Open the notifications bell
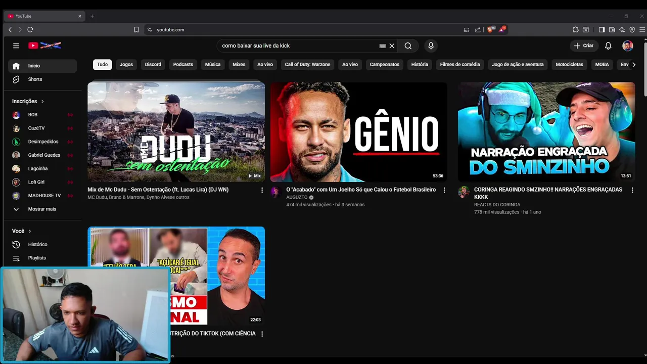This screenshot has height=364, width=647. click(608, 45)
